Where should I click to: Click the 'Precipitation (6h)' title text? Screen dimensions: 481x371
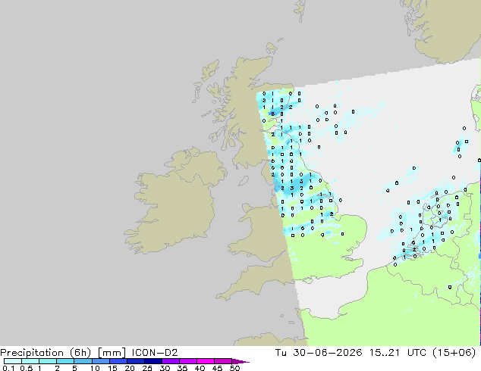tap(46, 353)
